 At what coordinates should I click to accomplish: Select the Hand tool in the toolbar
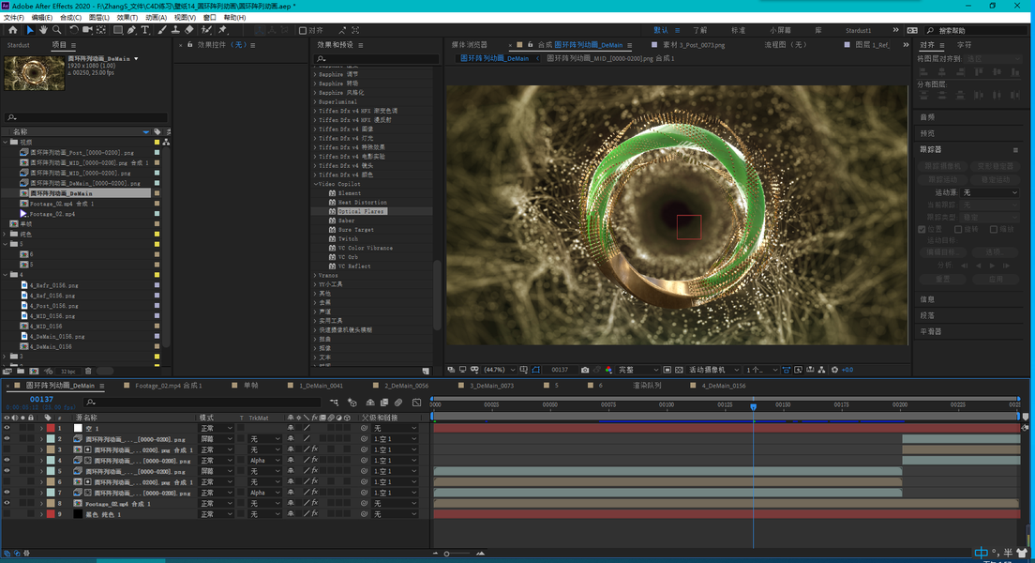(43, 30)
